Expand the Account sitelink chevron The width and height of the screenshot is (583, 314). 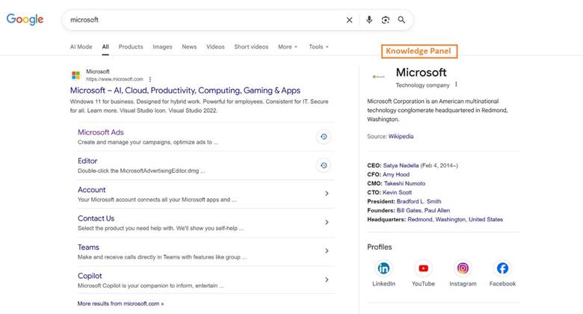[327, 194]
